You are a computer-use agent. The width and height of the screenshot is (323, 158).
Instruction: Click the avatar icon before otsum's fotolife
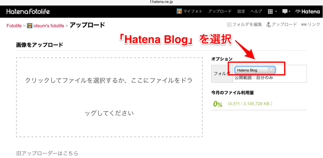30,26
